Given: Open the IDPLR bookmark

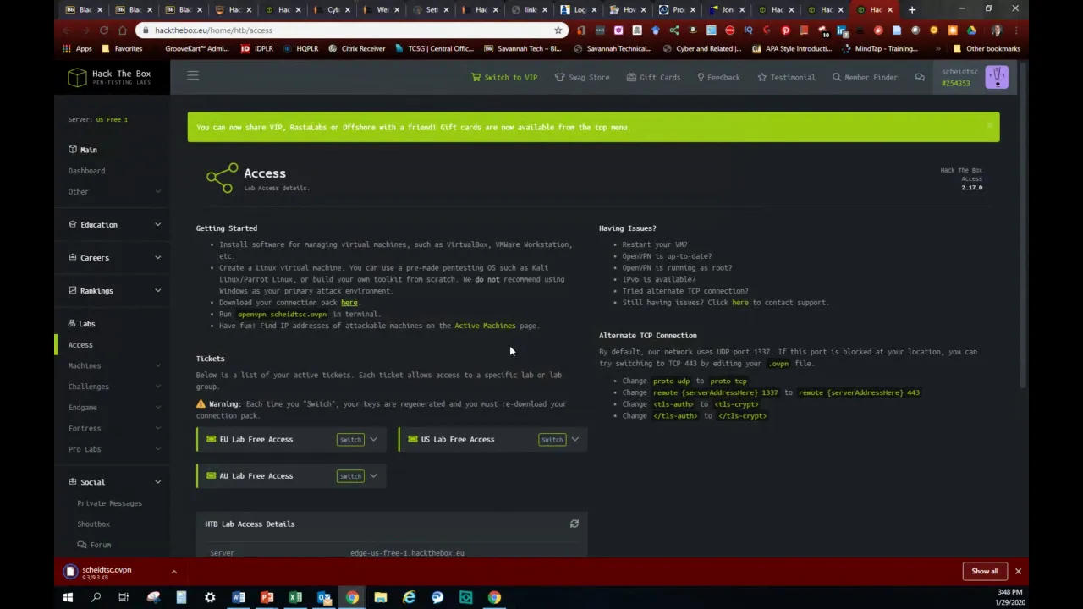Looking at the screenshot, I should pos(257,48).
